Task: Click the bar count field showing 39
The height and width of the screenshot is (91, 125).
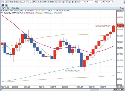Action: click(x=89, y=2)
